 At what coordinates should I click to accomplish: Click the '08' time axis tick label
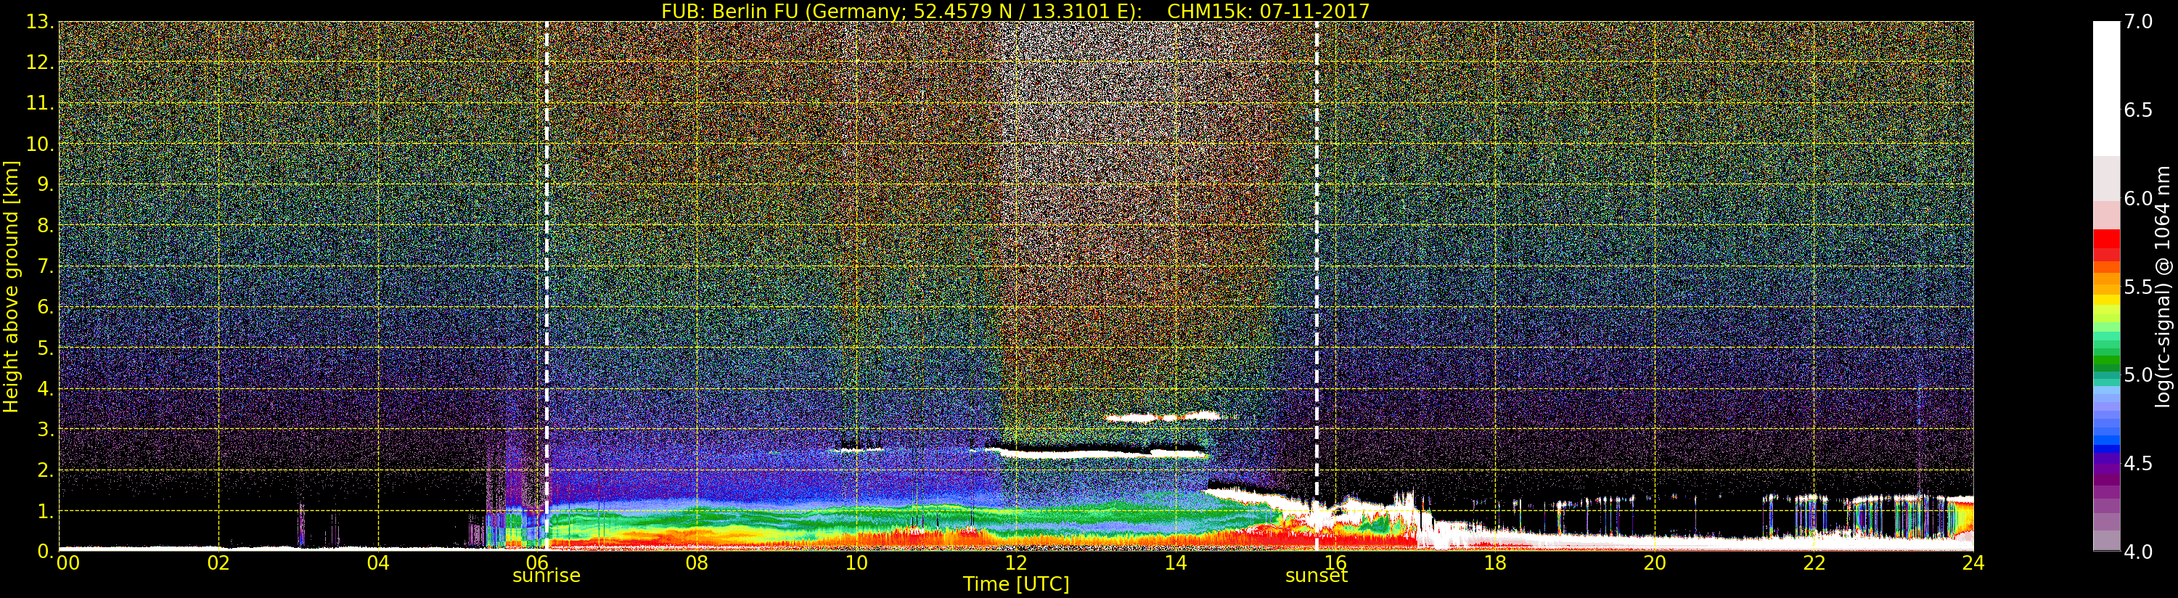[x=697, y=562]
